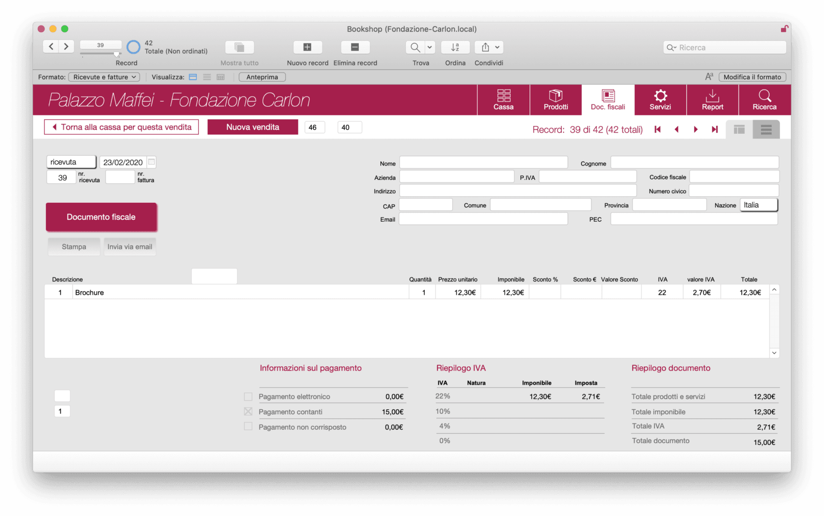The width and height of the screenshot is (824, 516).
Task: Jump to the first record arrow
Action: click(x=657, y=130)
